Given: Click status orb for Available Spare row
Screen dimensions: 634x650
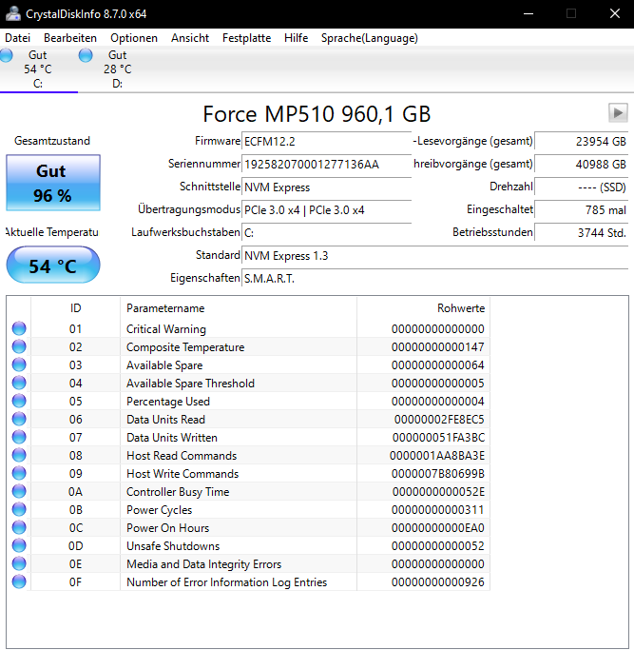Looking at the screenshot, I should [19, 364].
